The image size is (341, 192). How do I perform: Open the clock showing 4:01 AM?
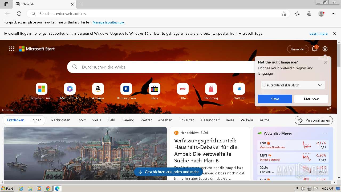[327, 189]
